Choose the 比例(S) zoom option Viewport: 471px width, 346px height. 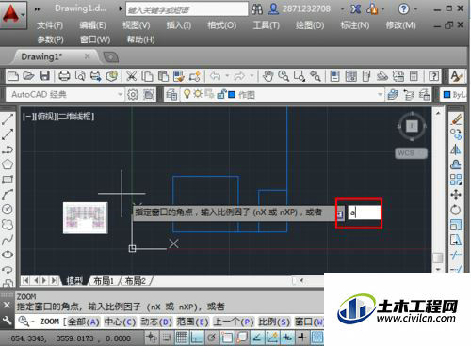[x=274, y=322]
